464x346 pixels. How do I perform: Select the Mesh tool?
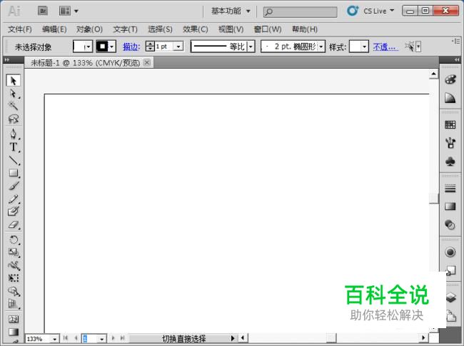(x=14, y=319)
